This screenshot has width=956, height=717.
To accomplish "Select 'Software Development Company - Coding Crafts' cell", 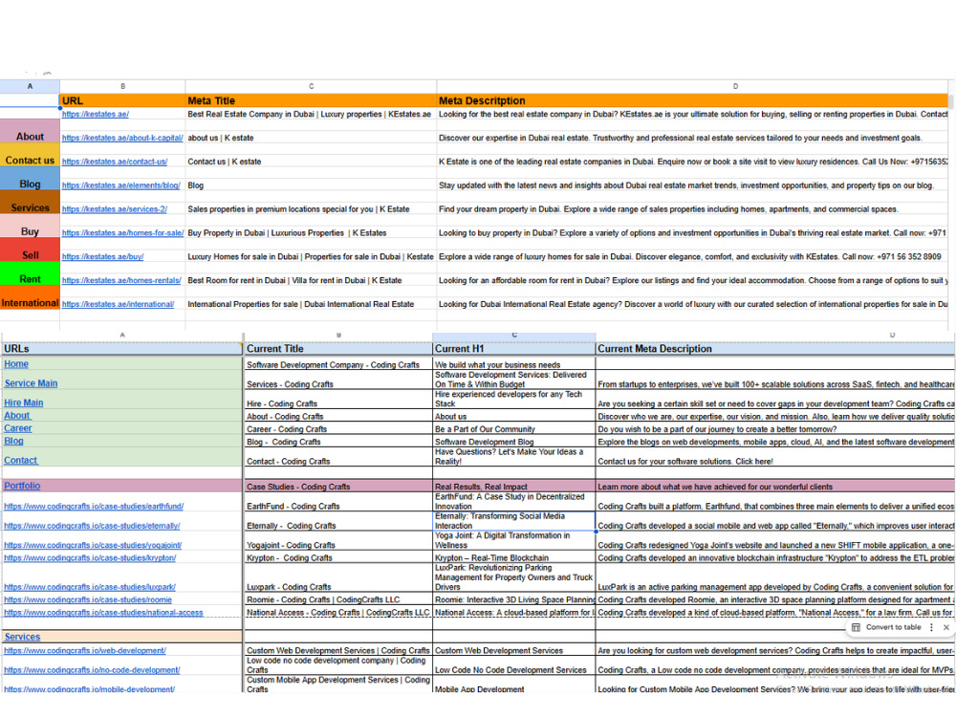I will (x=338, y=364).
